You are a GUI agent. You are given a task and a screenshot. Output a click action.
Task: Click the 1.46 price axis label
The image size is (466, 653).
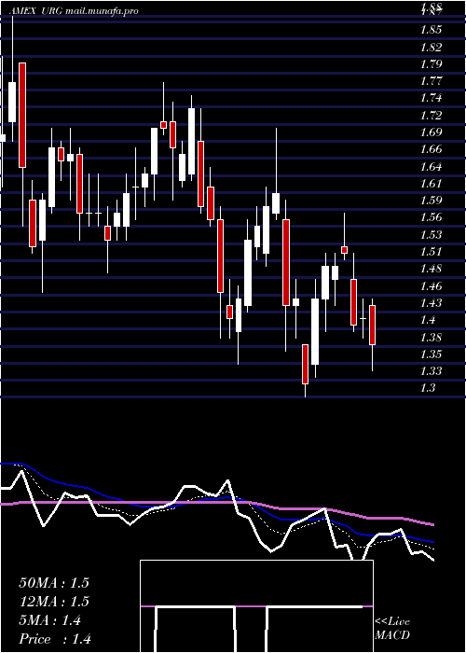coord(431,285)
